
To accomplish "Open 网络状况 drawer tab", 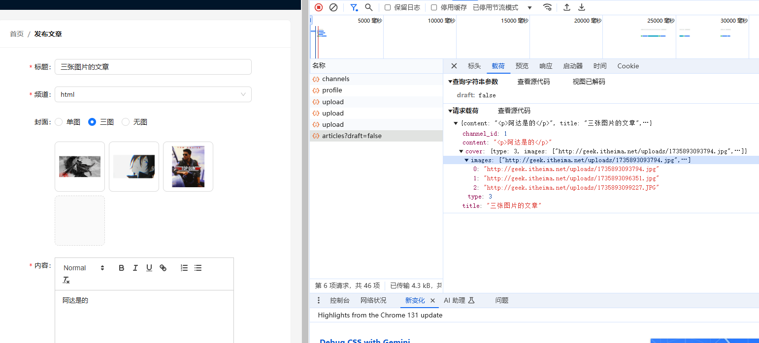I will pos(373,300).
